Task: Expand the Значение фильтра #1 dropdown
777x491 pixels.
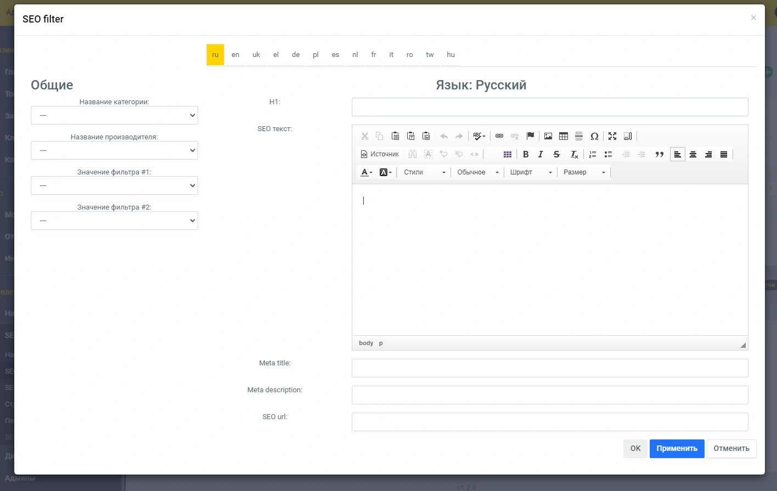Action: tap(114, 185)
